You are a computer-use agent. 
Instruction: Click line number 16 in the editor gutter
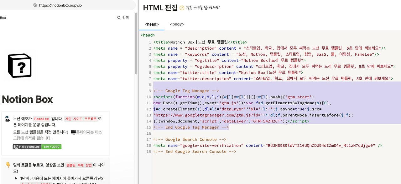(149, 133)
